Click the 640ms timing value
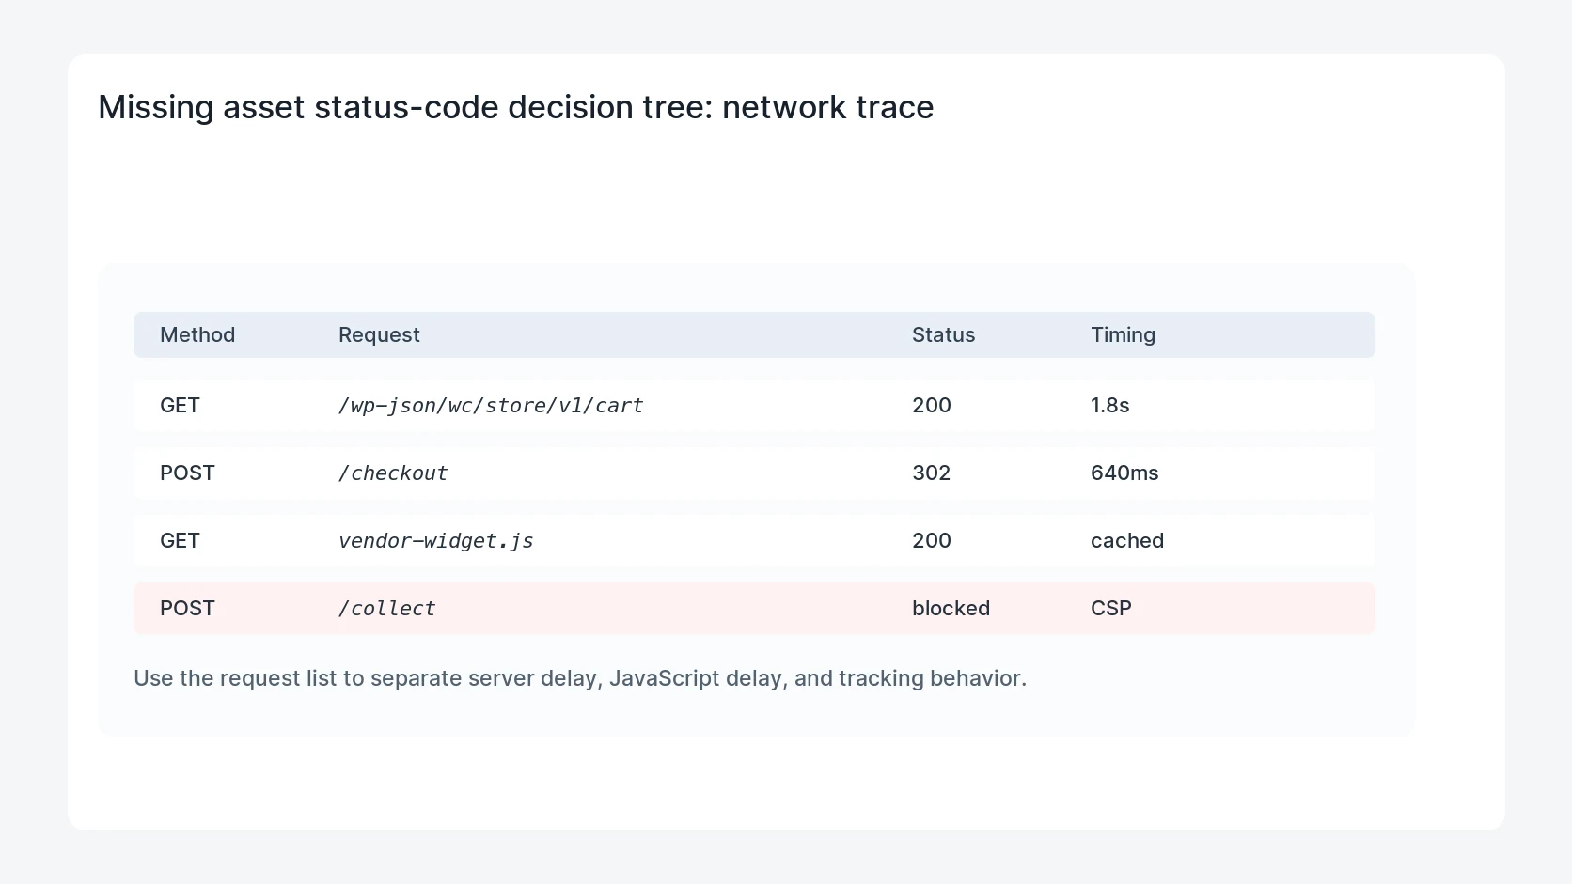 click(1124, 473)
